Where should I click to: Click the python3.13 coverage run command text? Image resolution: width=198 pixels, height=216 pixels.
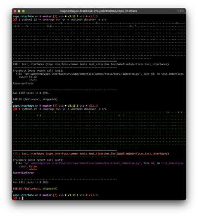pyautogui.click(x=64, y=19)
